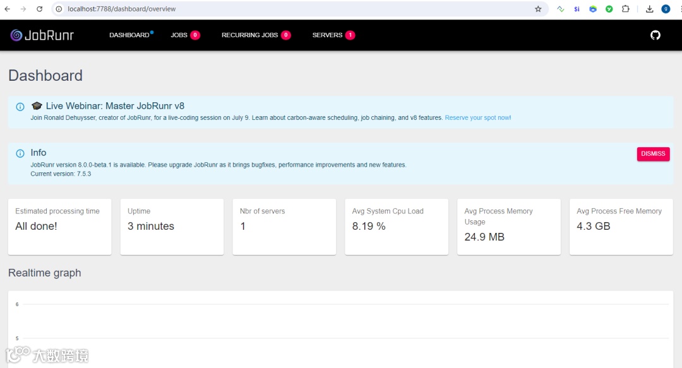
Task: Select the Uptime card
Action: coord(172,227)
